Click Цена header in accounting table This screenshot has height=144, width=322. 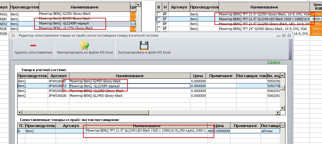[198, 76]
